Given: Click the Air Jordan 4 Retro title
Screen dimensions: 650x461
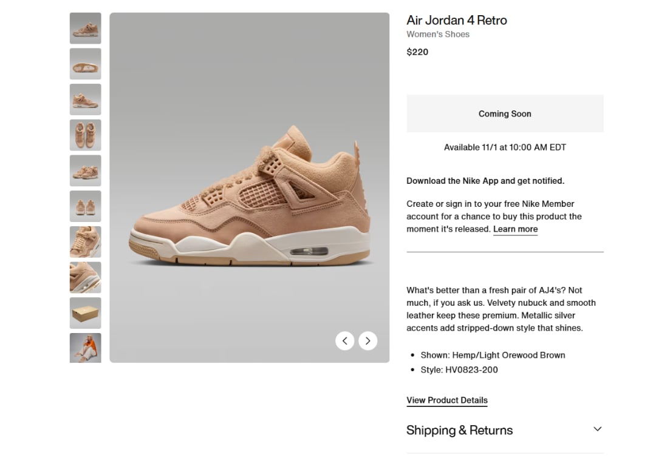Looking at the screenshot, I should [x=457, y=20].
